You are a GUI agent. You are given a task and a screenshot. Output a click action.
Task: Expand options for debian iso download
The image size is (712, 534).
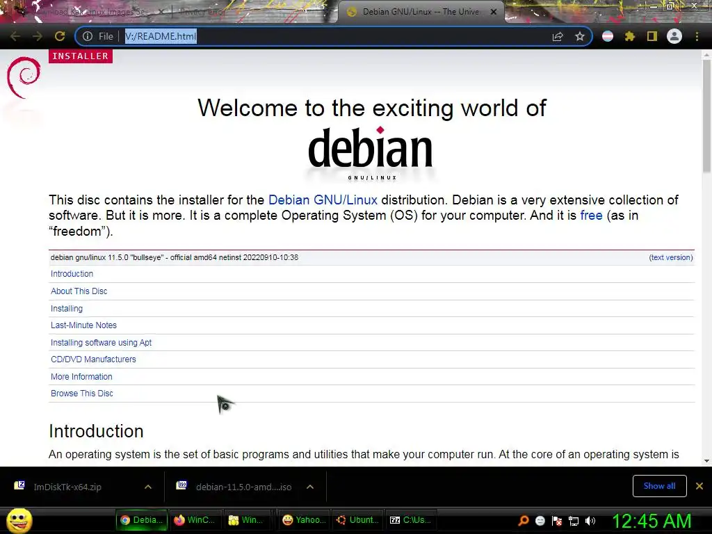310,487
